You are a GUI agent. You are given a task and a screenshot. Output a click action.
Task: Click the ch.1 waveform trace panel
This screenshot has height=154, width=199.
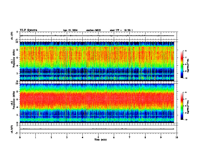pyautogui.click(x=98, y=36)
